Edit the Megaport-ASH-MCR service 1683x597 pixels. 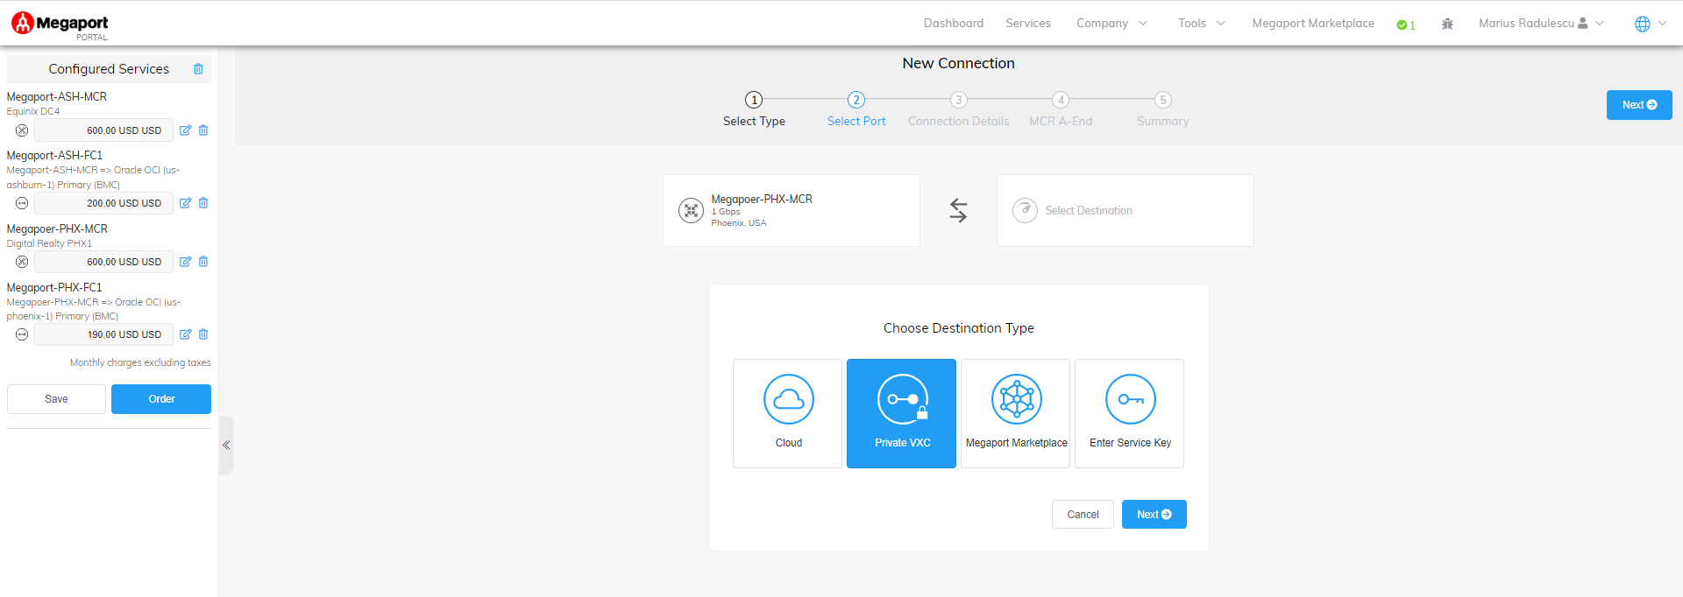185,130
